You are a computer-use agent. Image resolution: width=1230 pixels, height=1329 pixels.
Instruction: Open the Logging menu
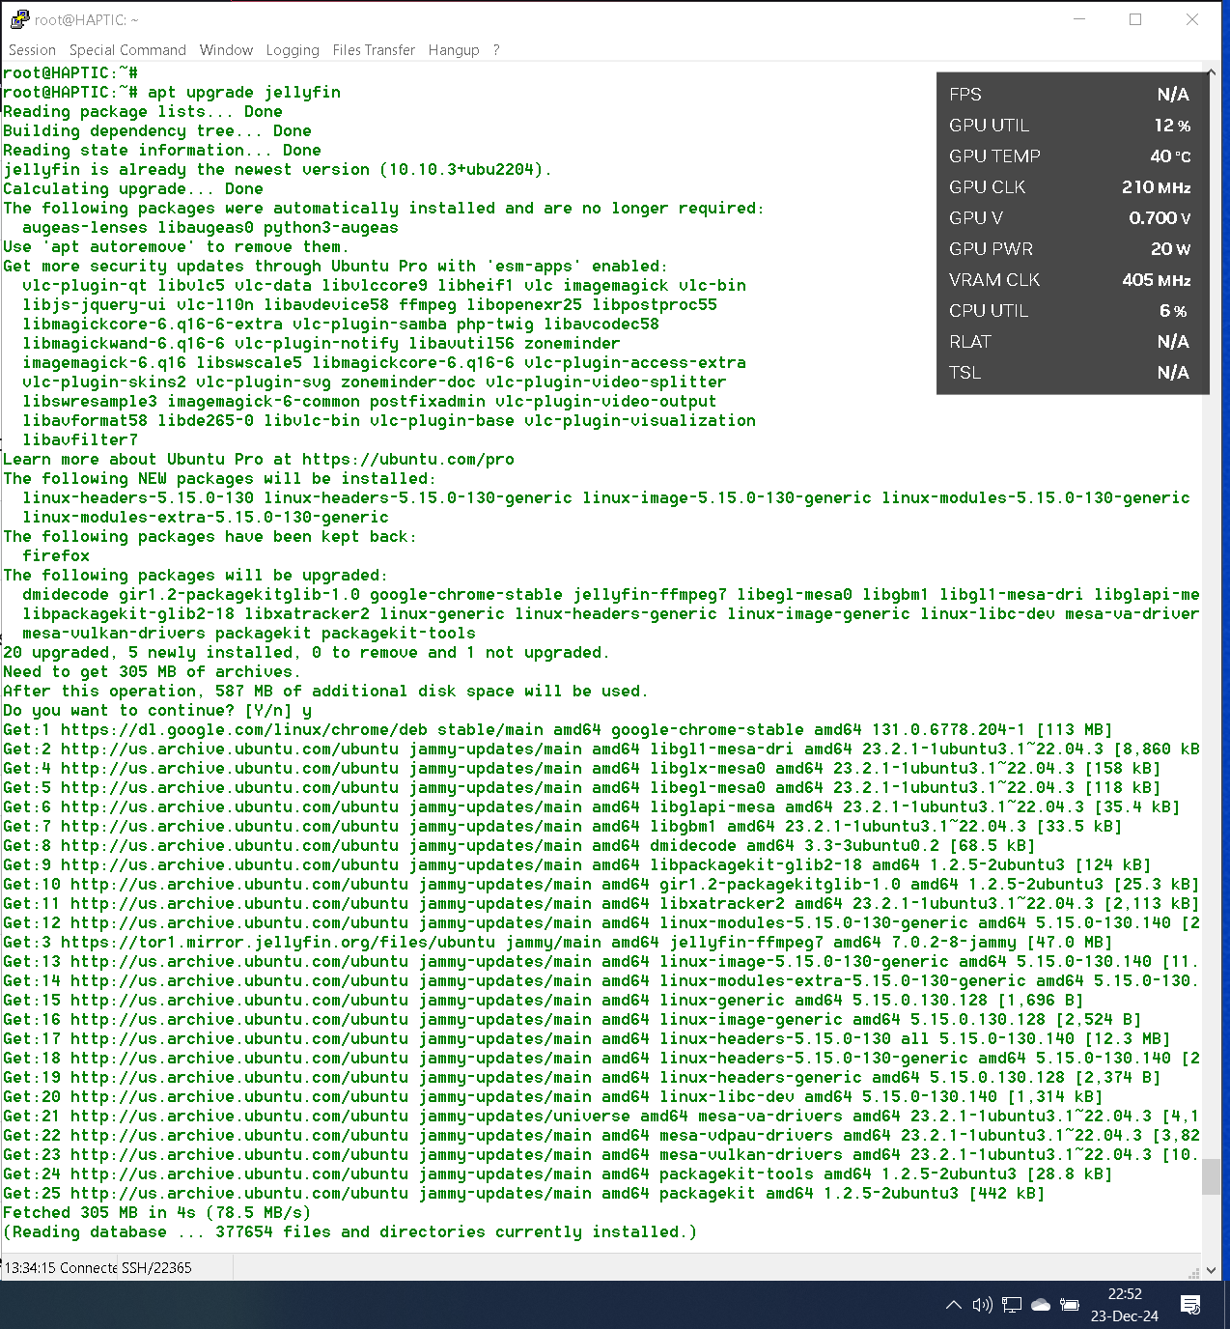pos(293,50)
